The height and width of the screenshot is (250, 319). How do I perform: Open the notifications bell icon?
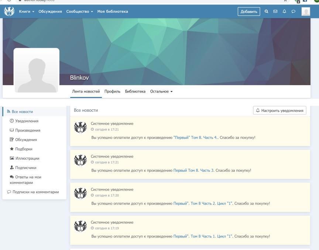coord(284,11)
